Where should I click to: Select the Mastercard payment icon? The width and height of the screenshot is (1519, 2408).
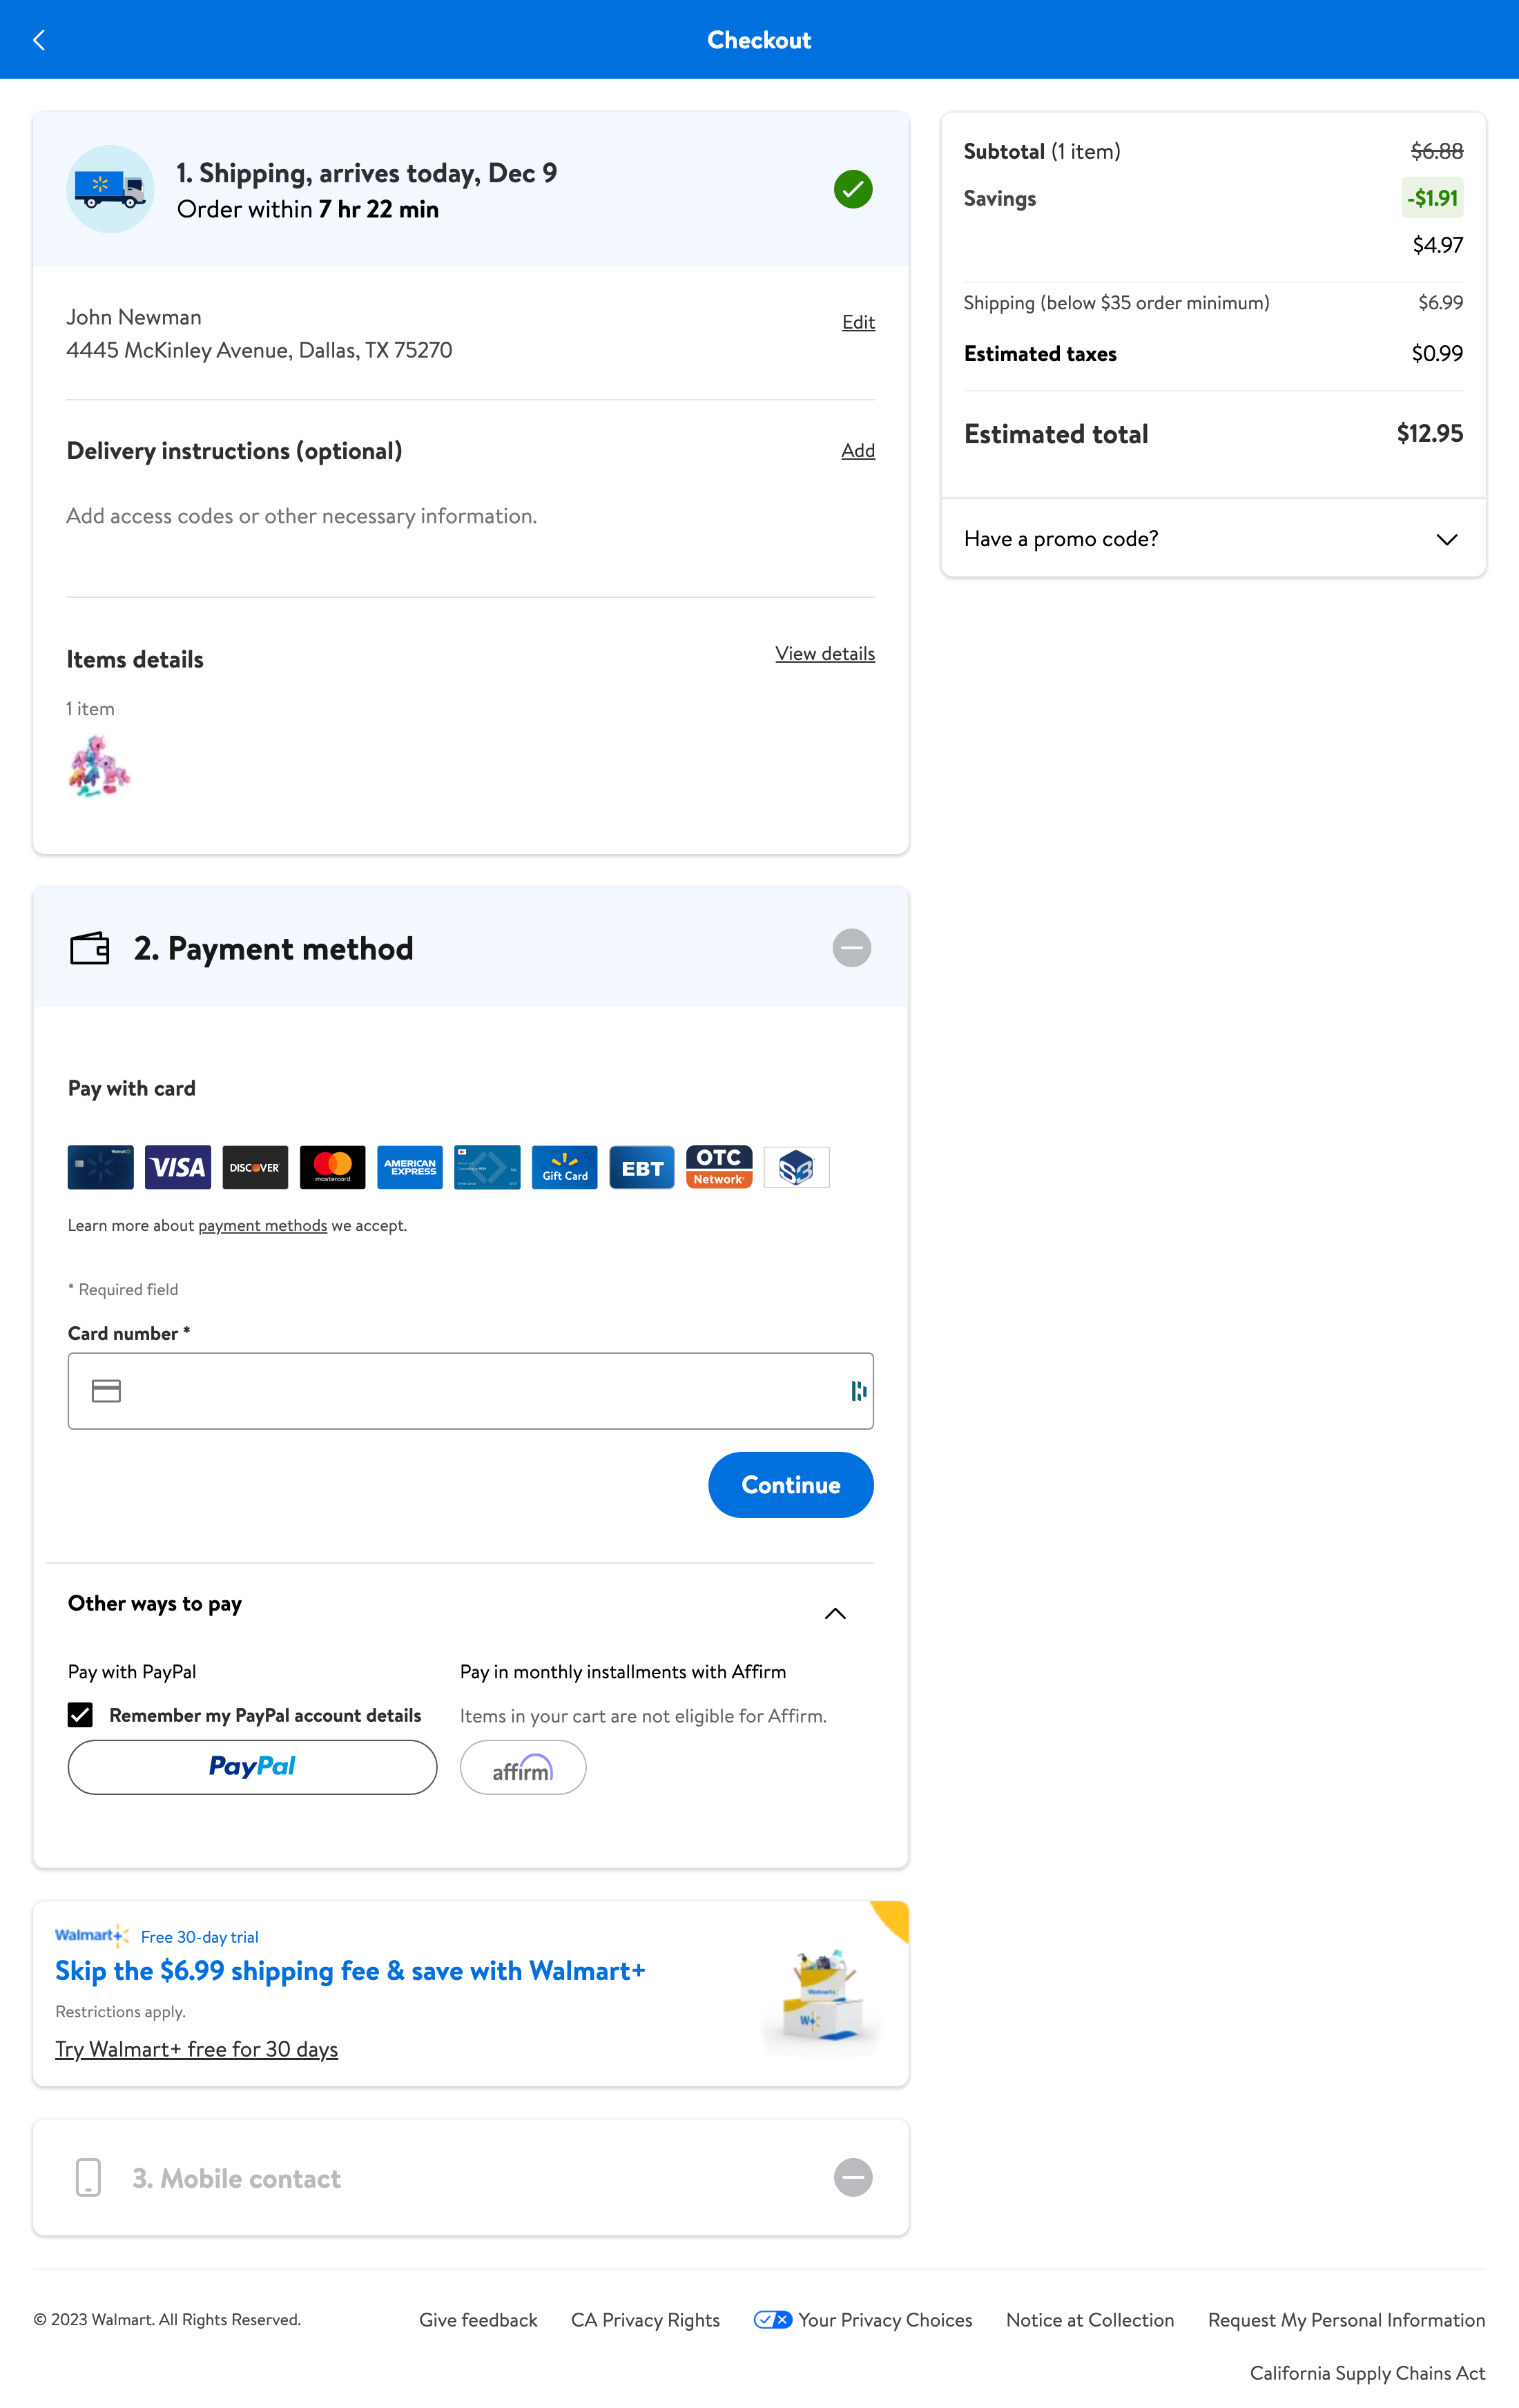point(332,1166)
